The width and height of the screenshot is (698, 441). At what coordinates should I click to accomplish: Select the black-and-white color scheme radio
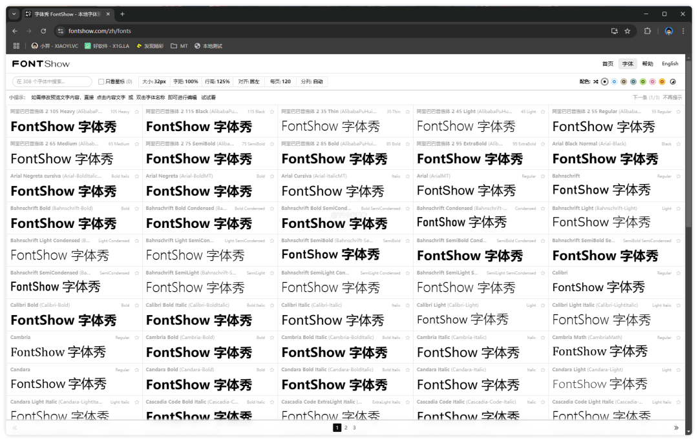coord(604,82)
